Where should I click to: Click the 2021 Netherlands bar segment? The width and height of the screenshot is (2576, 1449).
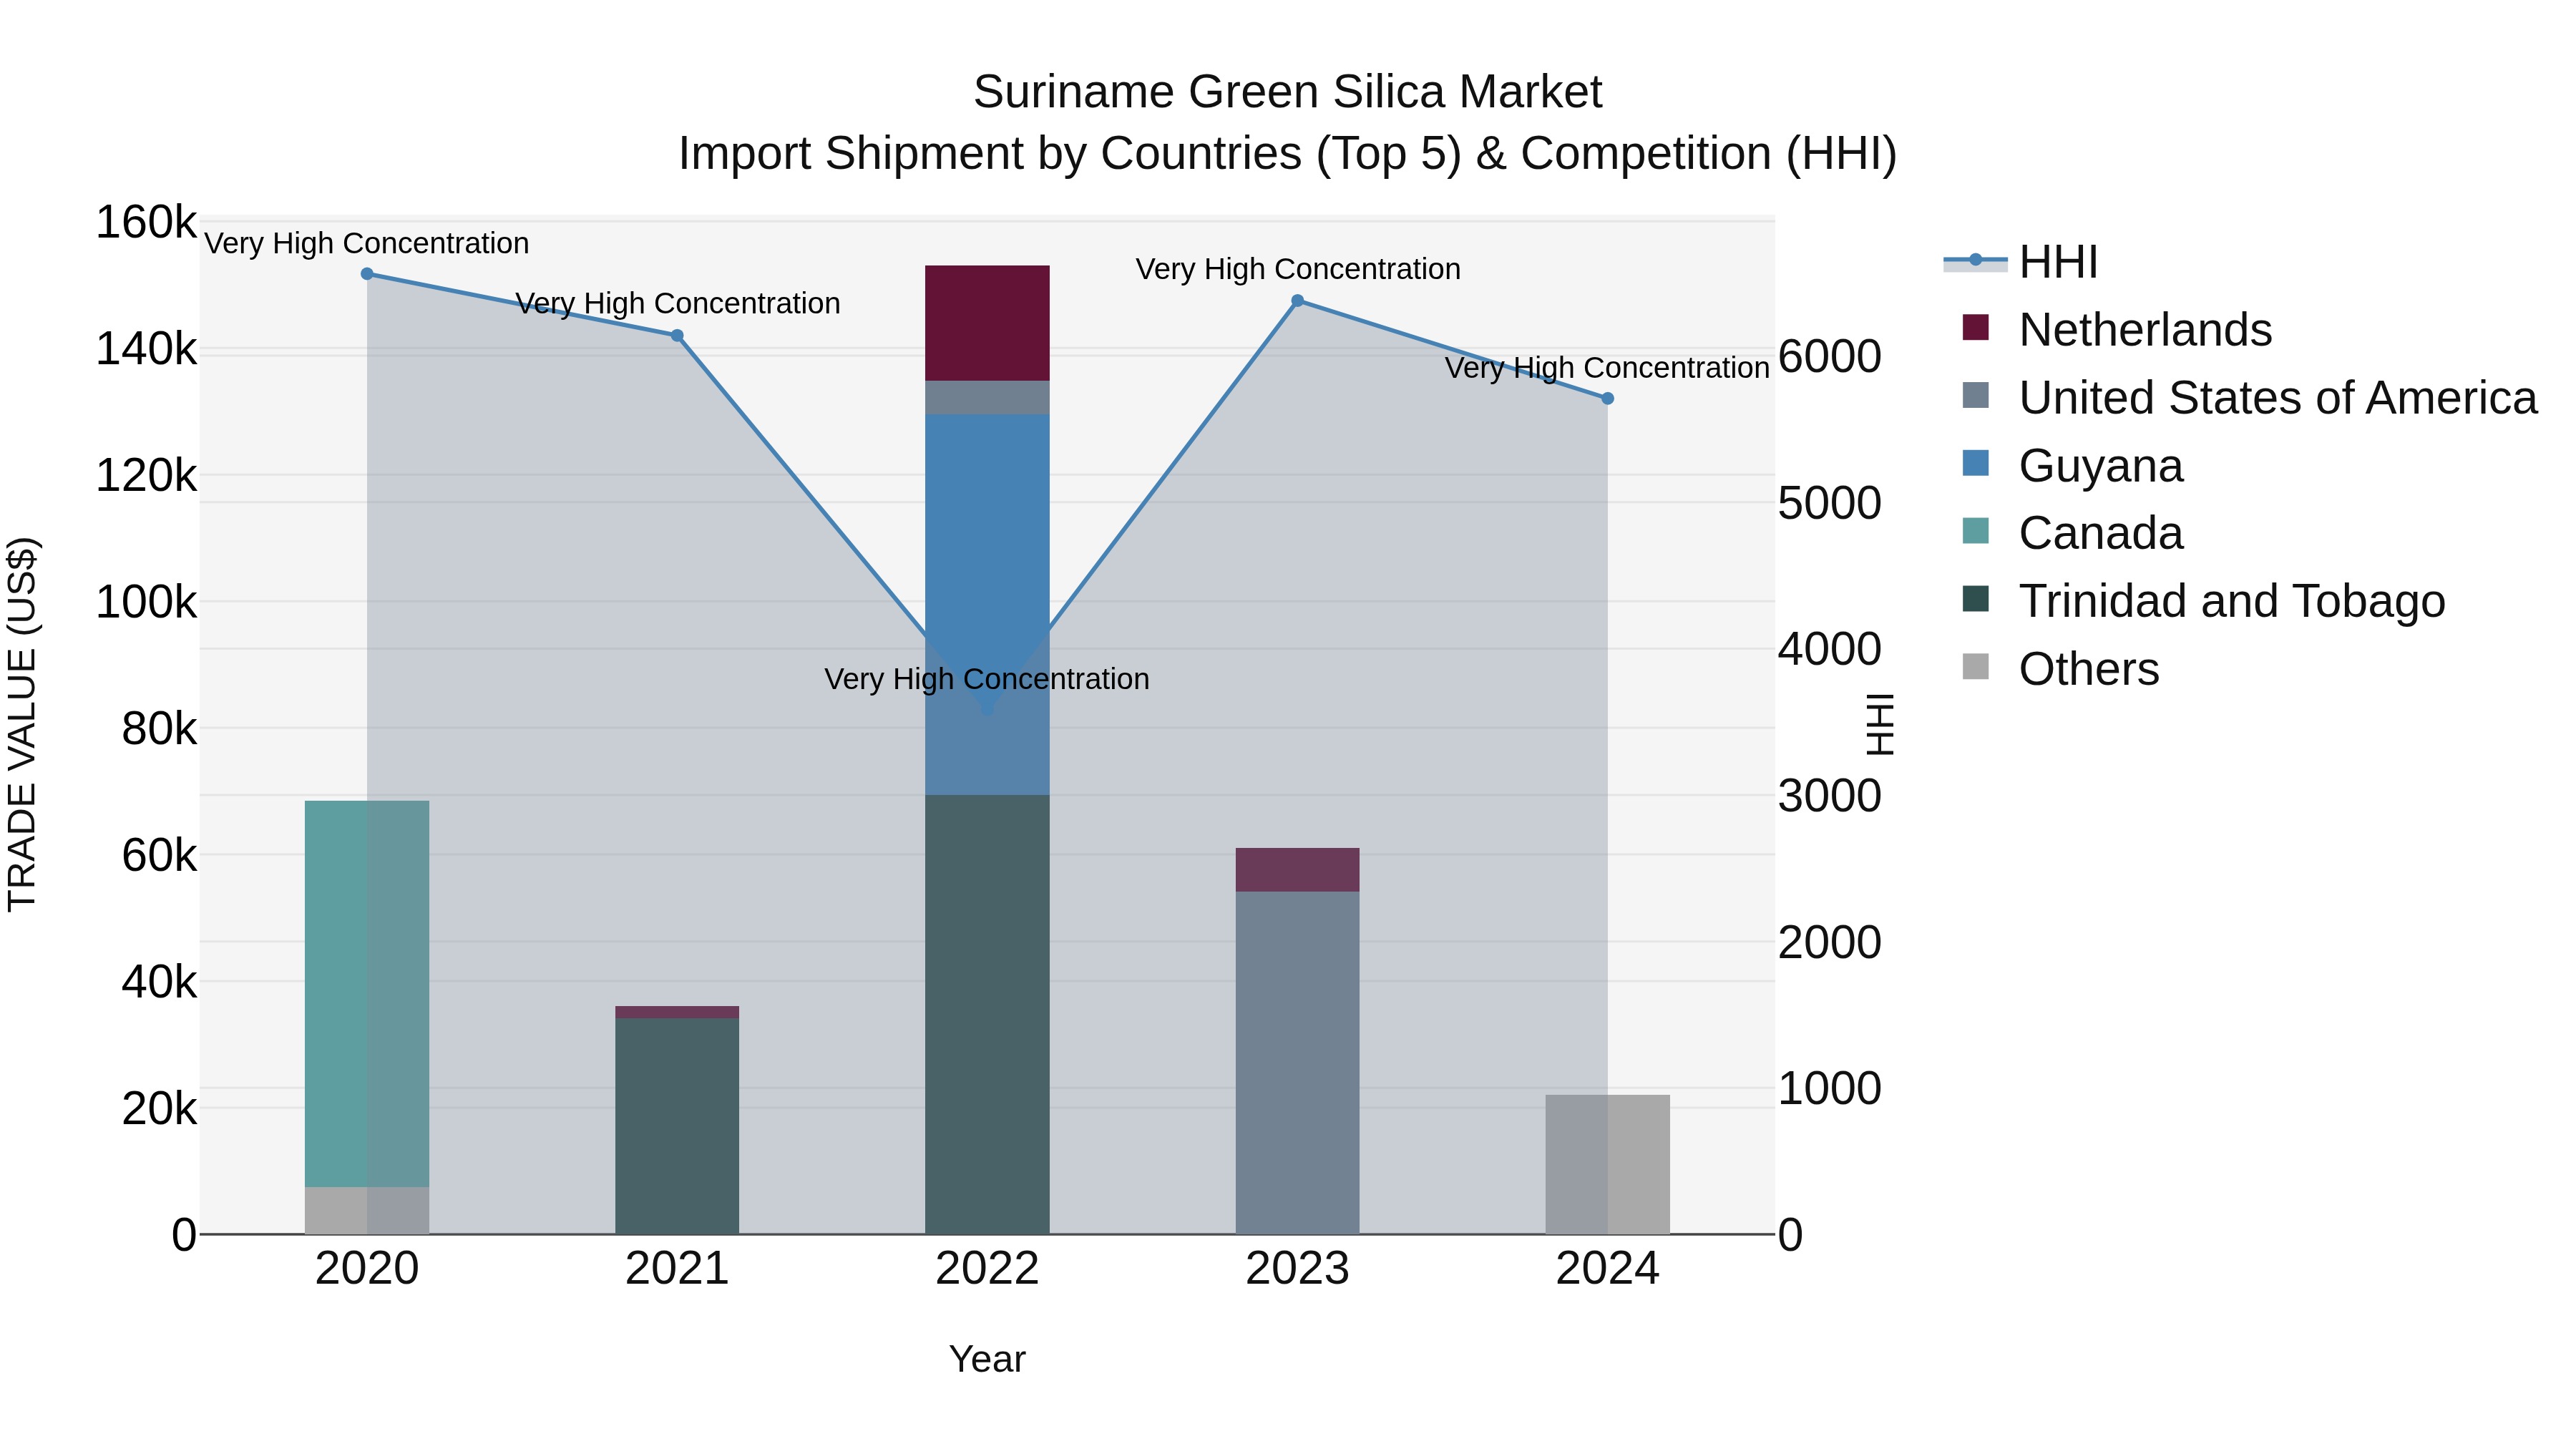click(677, 1012)
